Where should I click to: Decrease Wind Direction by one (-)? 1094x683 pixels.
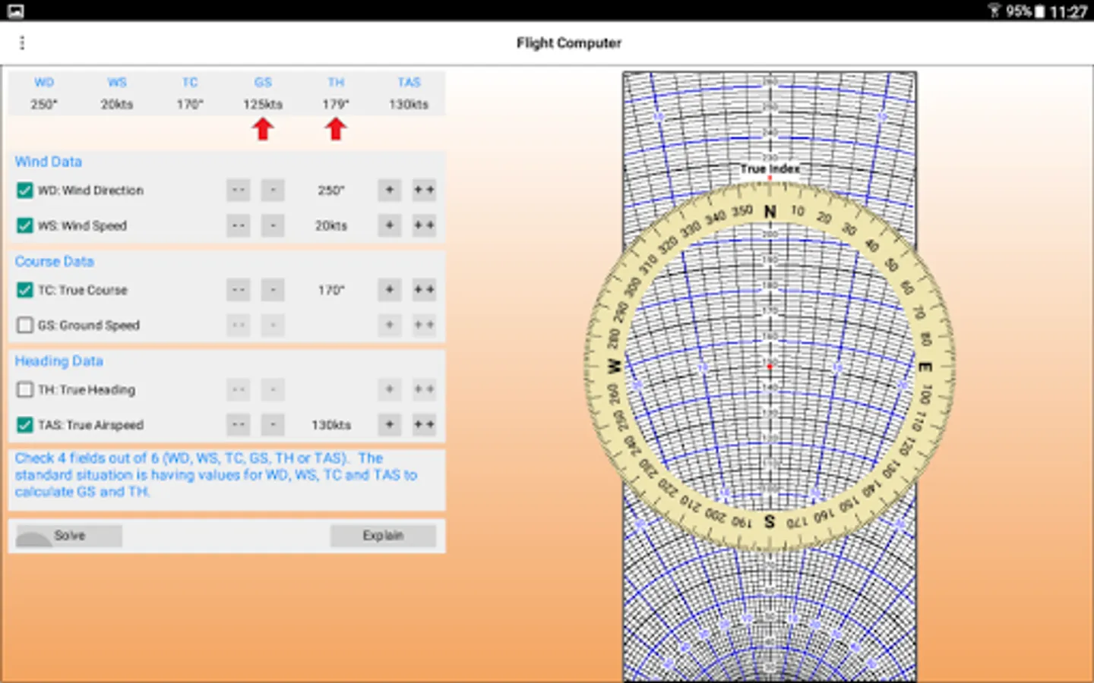coord(273,190)
